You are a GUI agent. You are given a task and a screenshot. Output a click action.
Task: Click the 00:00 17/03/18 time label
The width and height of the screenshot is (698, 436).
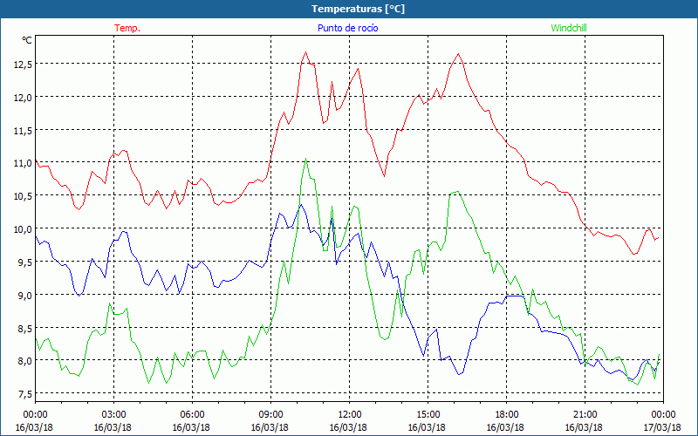(662, 421)
